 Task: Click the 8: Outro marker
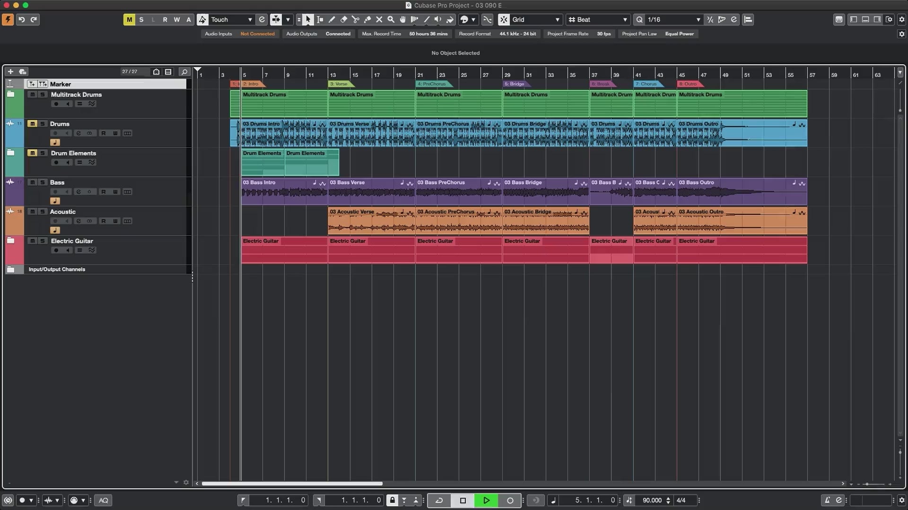click(x=690, y=84)
